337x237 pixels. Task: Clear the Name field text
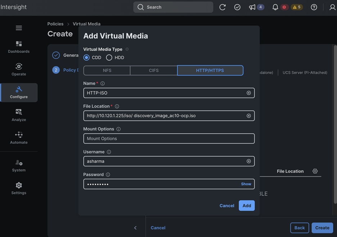point(249,93)
